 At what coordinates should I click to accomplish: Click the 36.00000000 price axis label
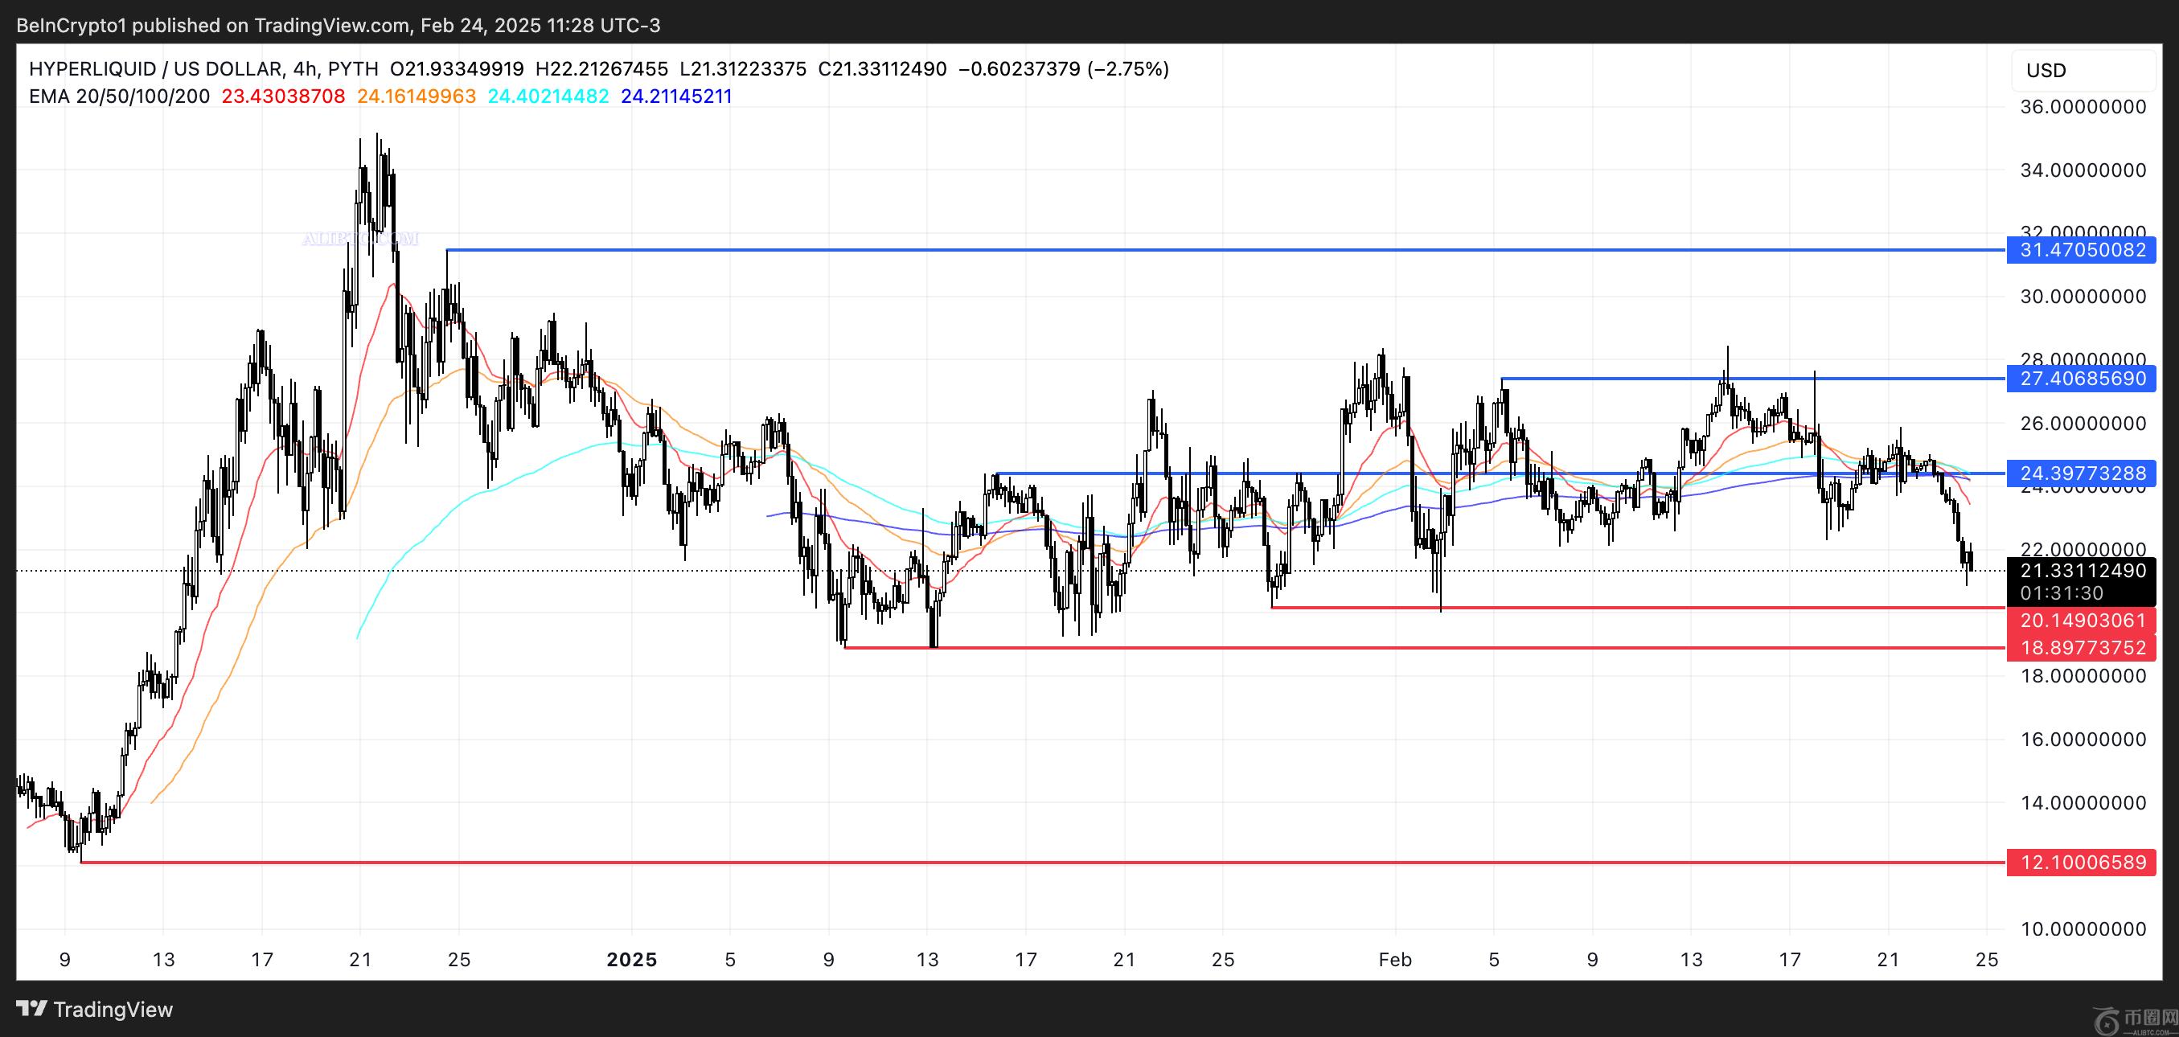click(x=2082, y=107)
